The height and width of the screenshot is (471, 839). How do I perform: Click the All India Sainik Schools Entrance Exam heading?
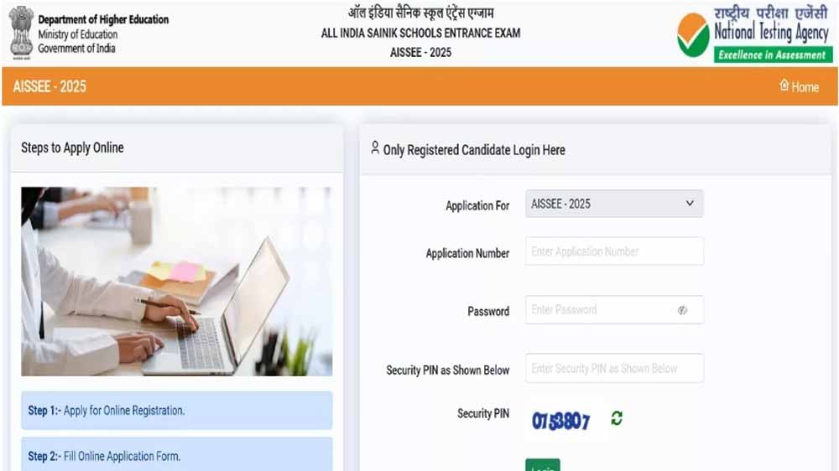pyautogui.click(x=420, y=34)
